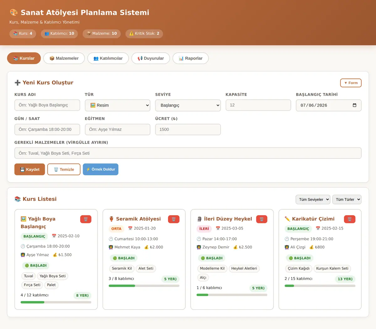Click the Eğitmen input field
The width and height of the screenshot is (376, 329).
pyautogui.click(x=118, y=129)
